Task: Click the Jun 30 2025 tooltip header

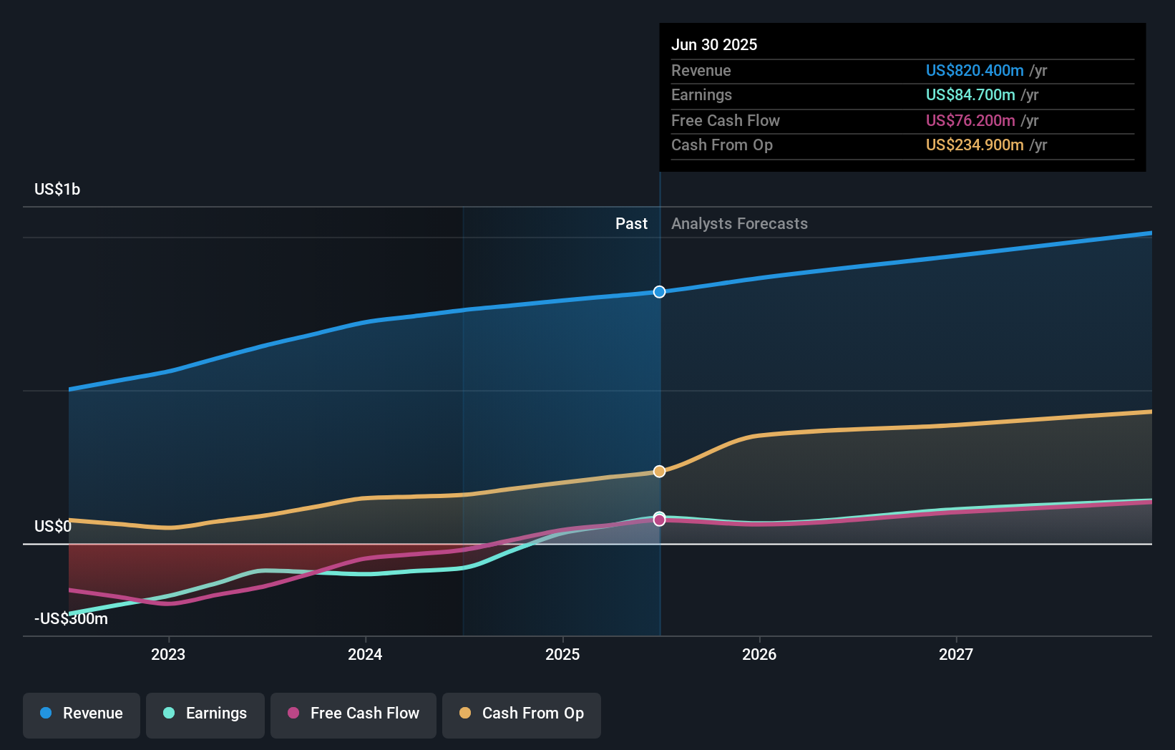Action: click(x=714, y=44)
